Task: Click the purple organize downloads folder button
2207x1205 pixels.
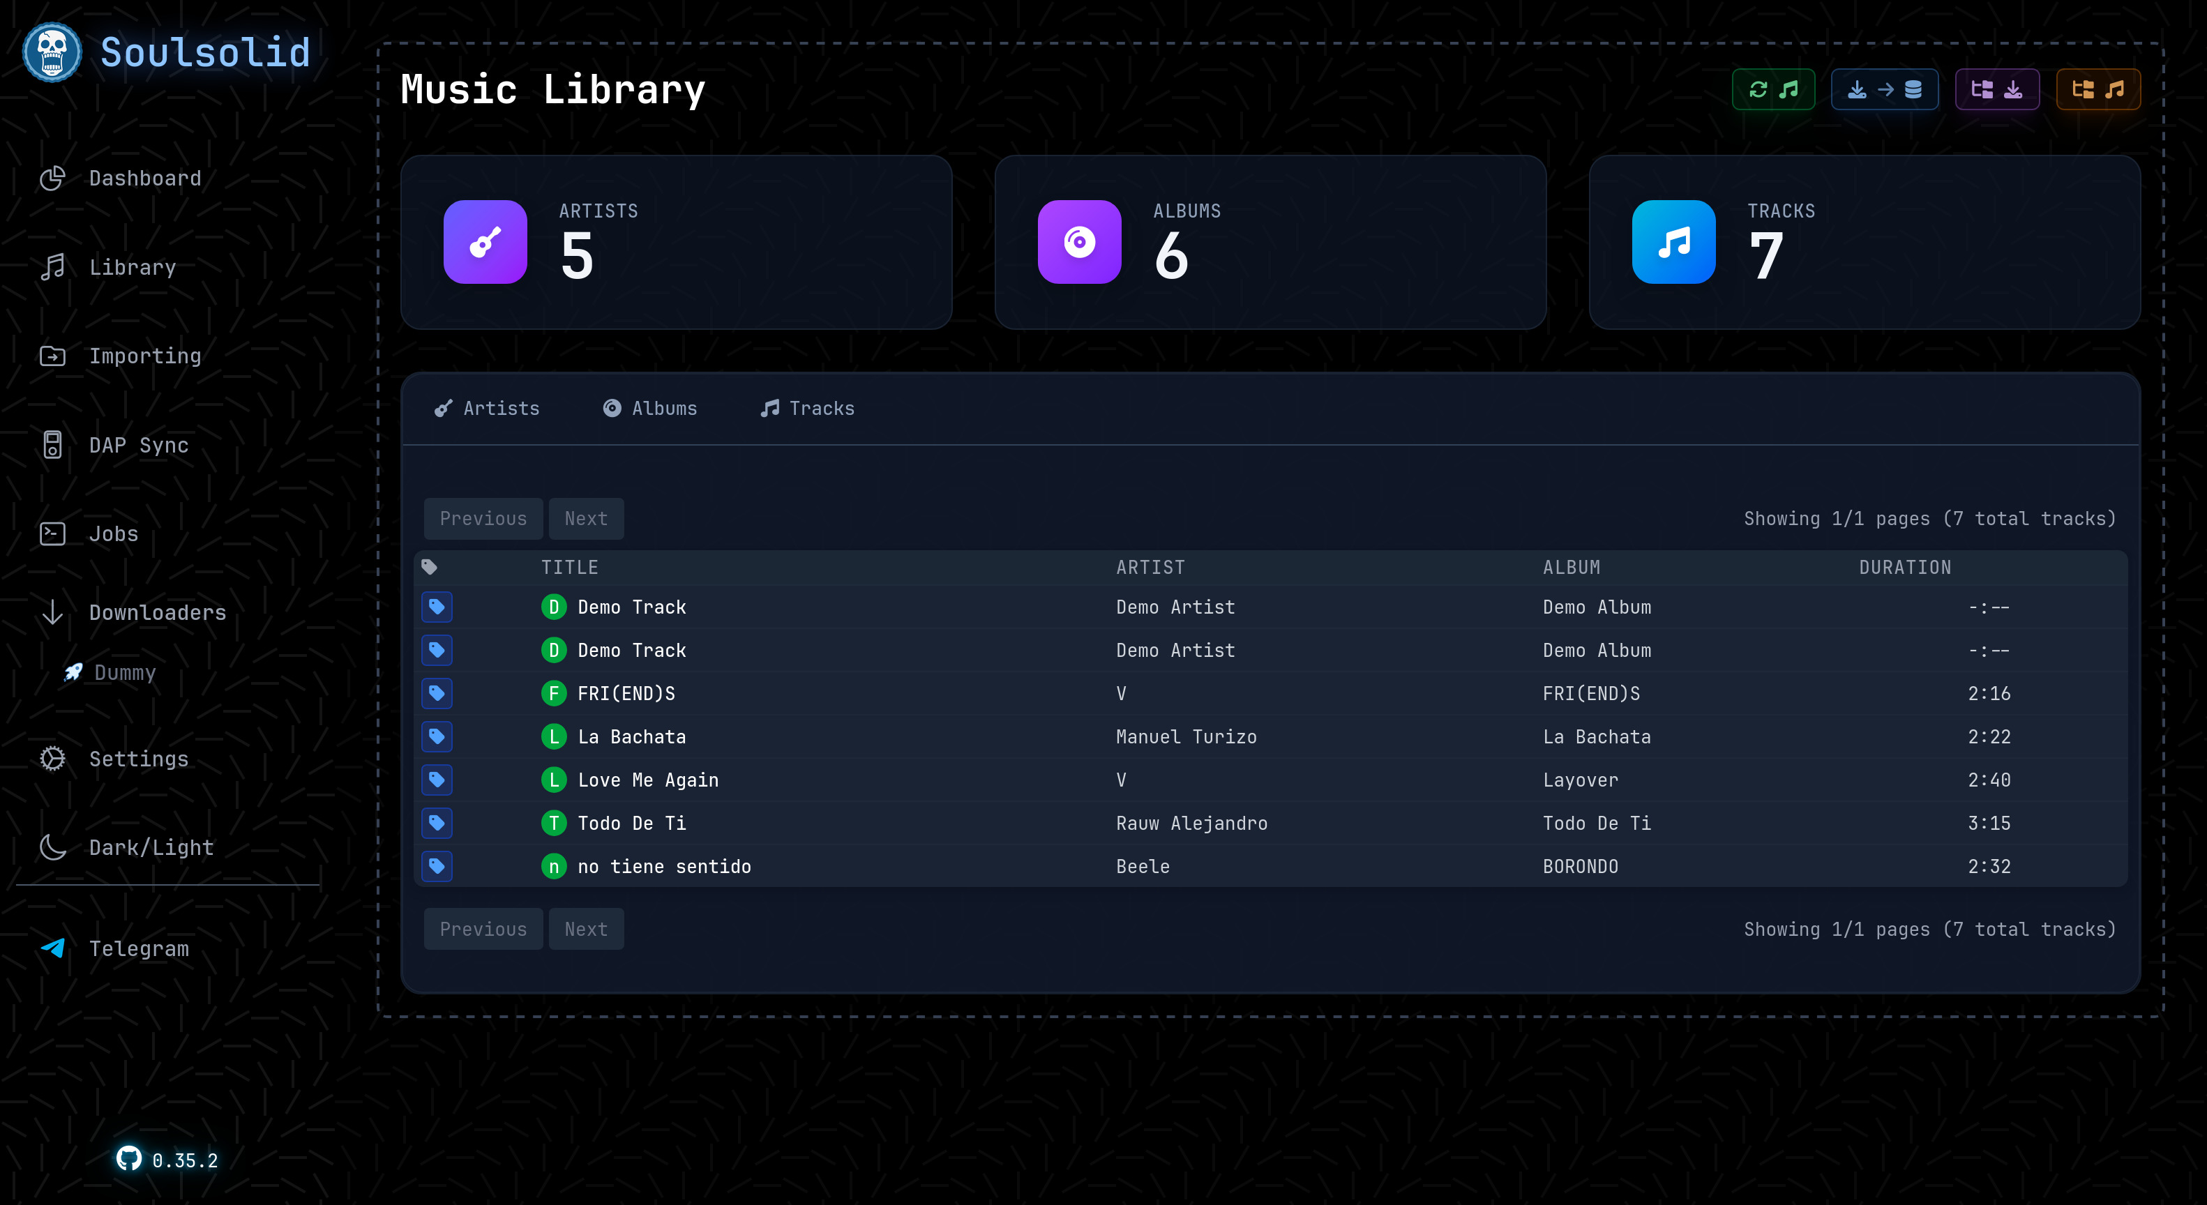Action: tap(1997, 88)
